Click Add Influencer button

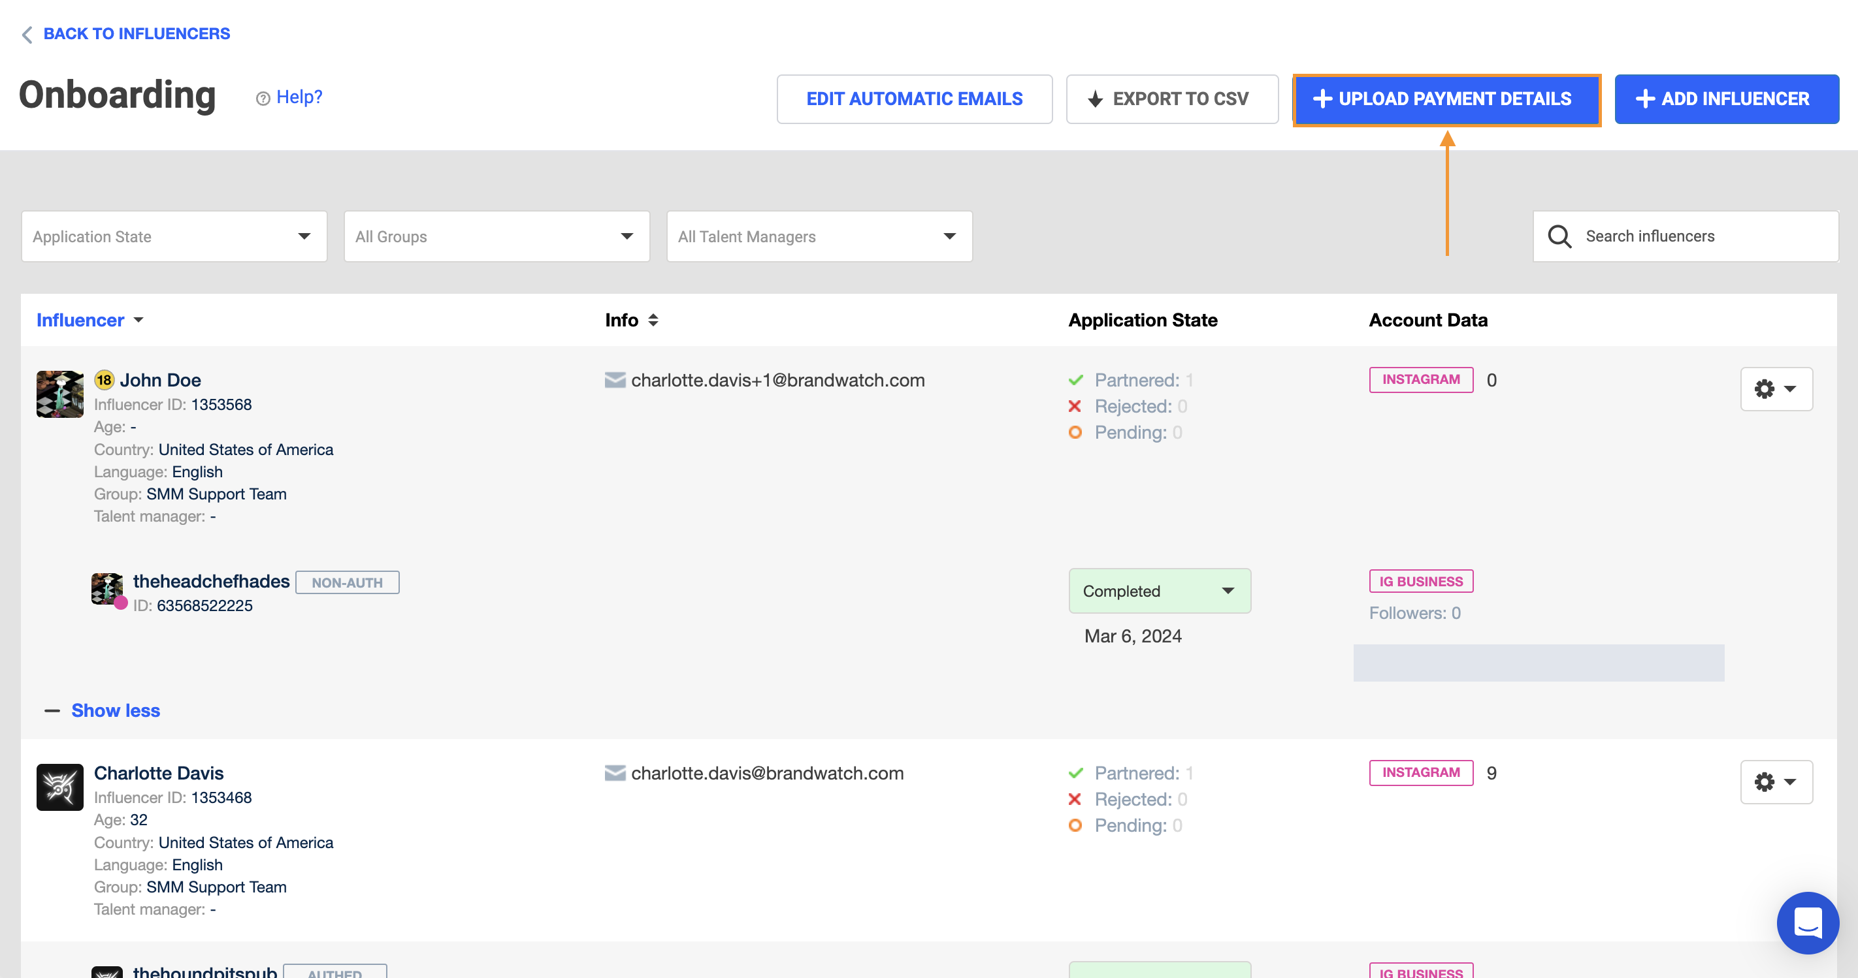[1726, 99]
